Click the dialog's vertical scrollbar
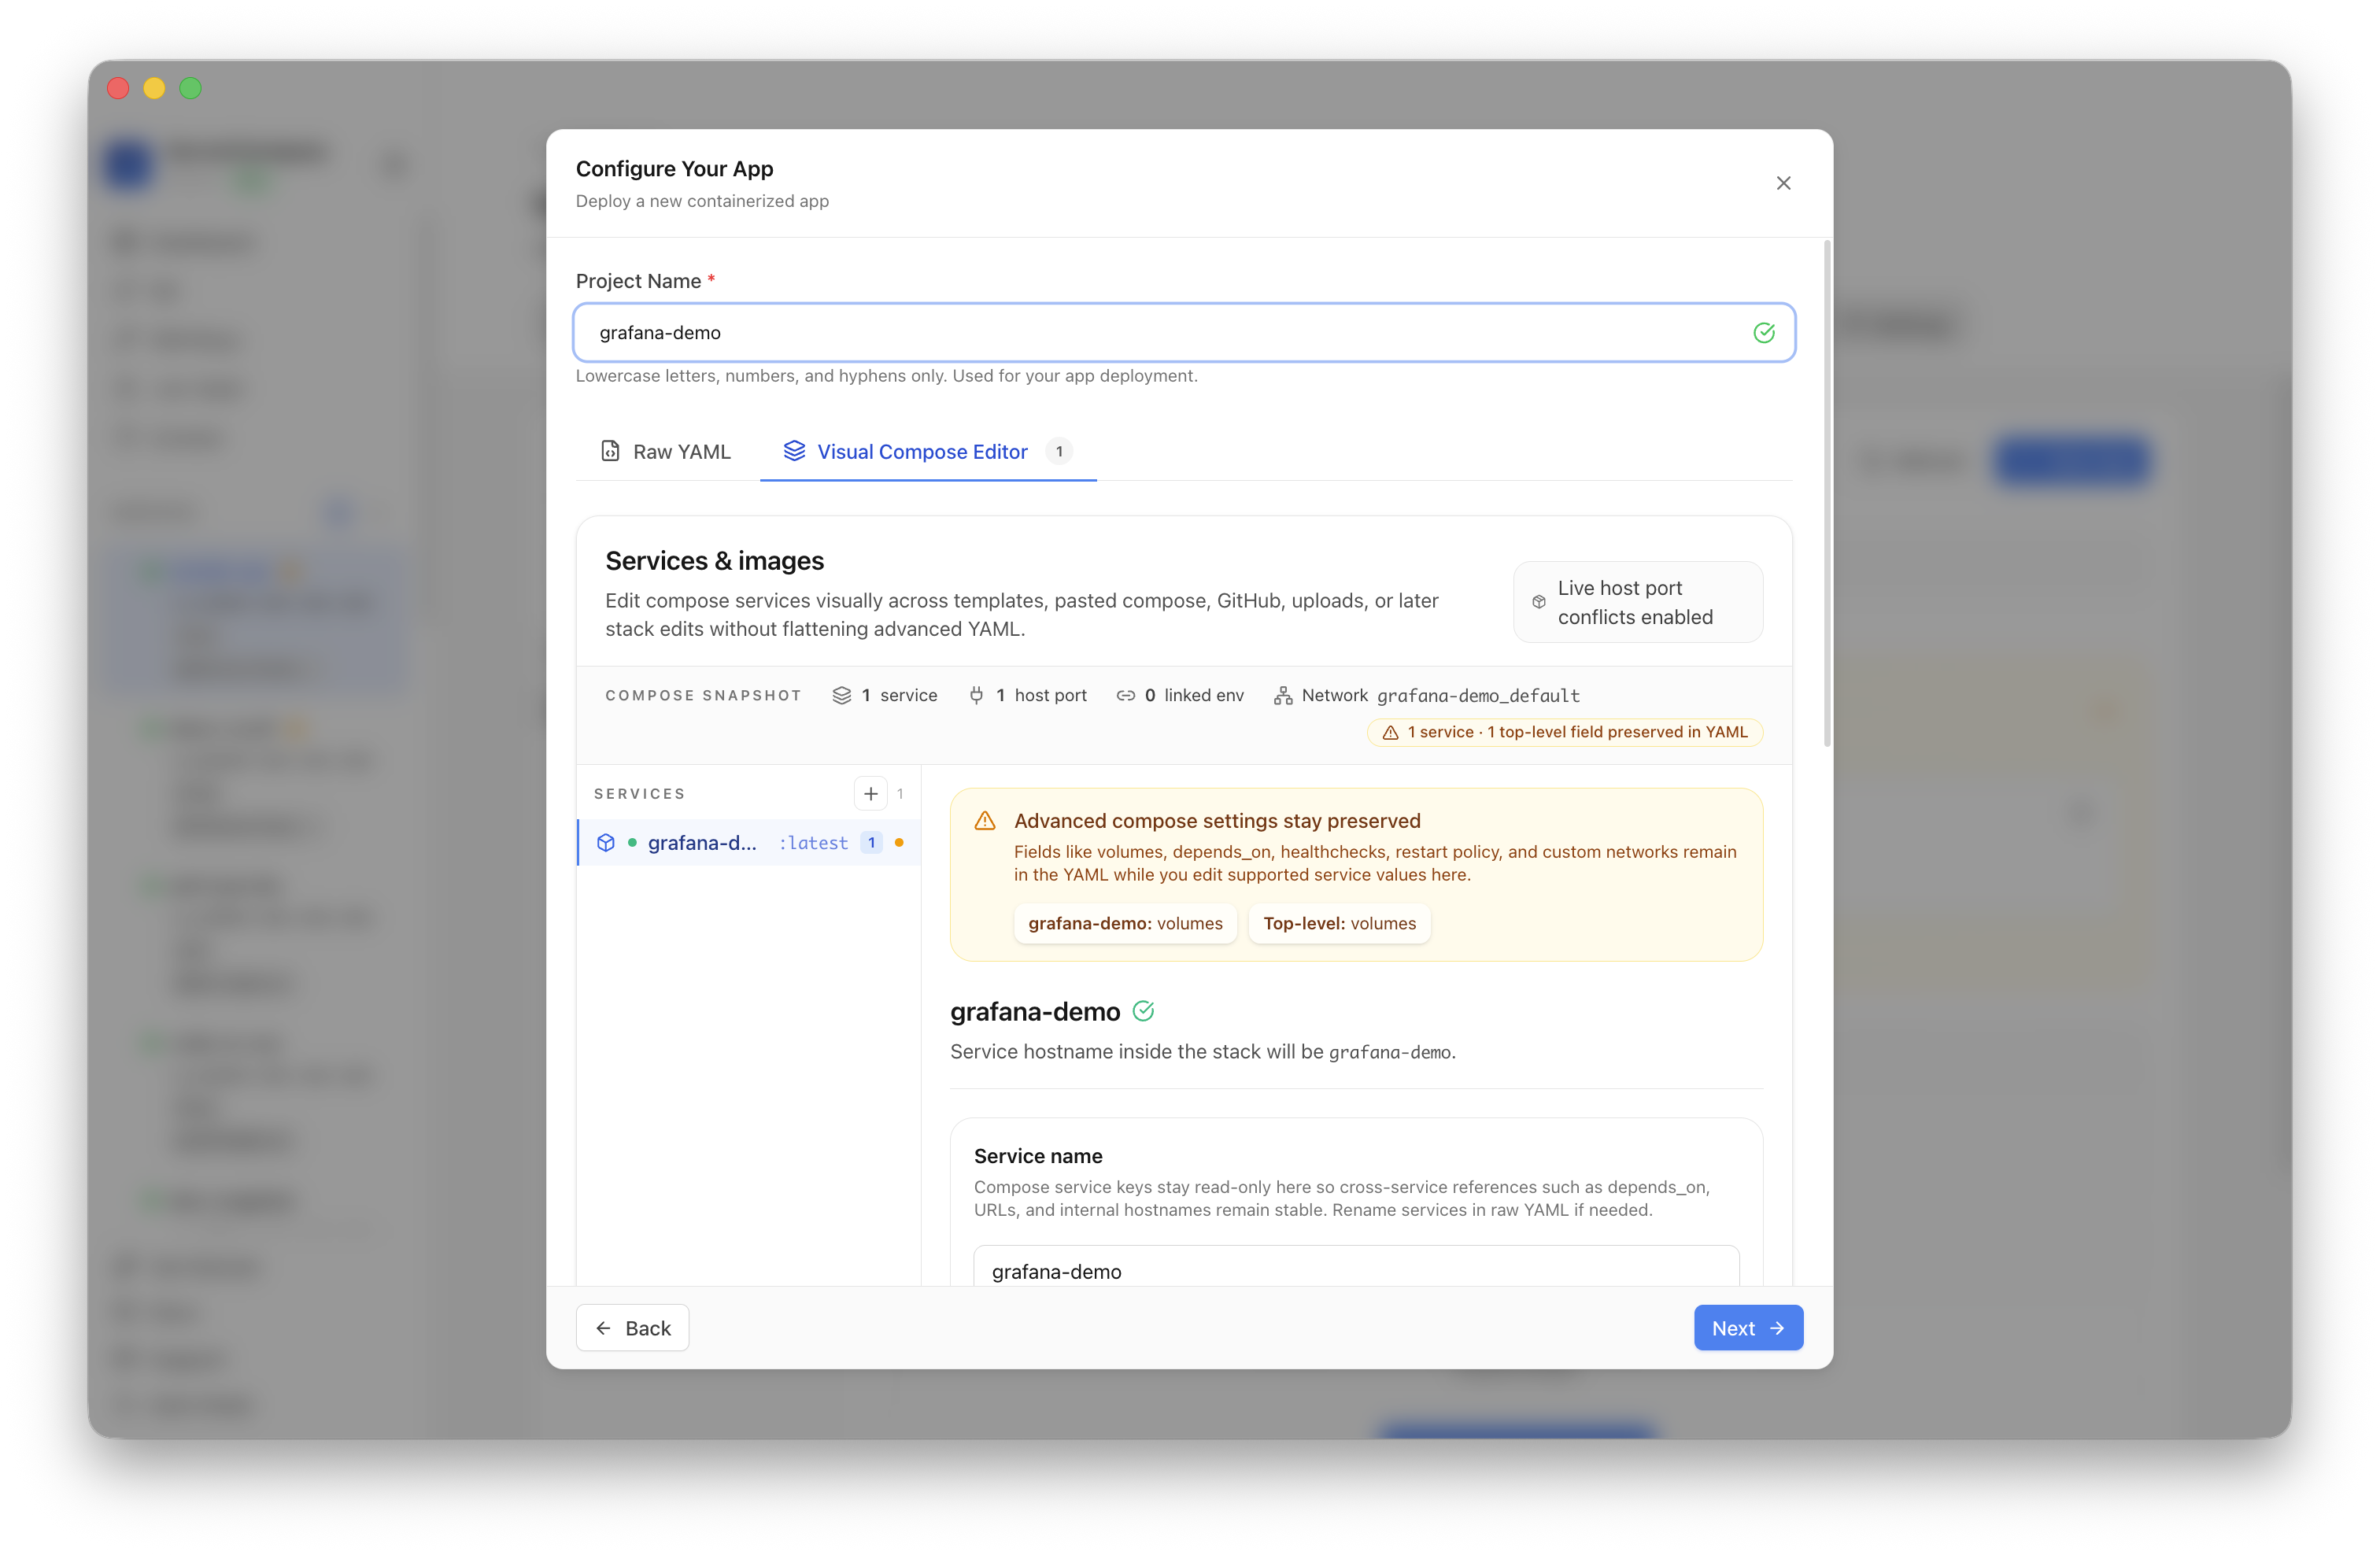This screenshot has width=2380, height=1555. point(1827,494)
